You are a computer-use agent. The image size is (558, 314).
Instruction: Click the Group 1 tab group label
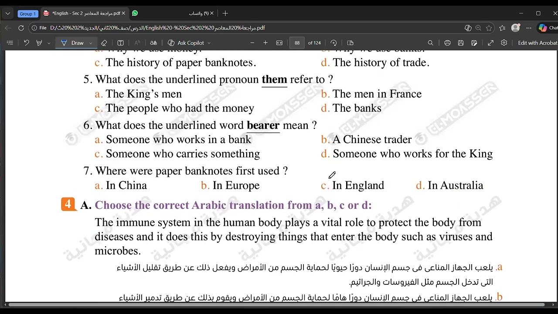27,14
